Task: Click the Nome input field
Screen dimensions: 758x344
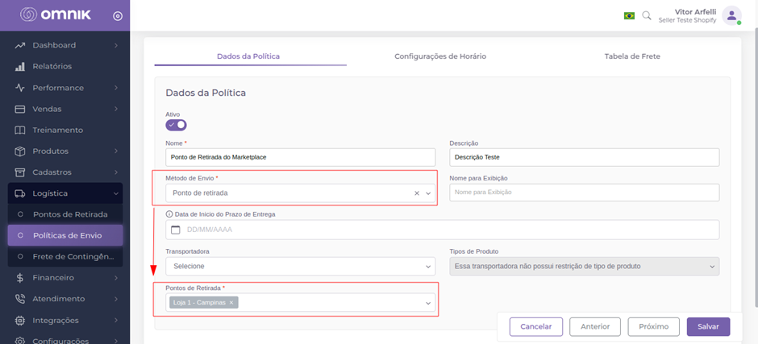Action: 300,158
